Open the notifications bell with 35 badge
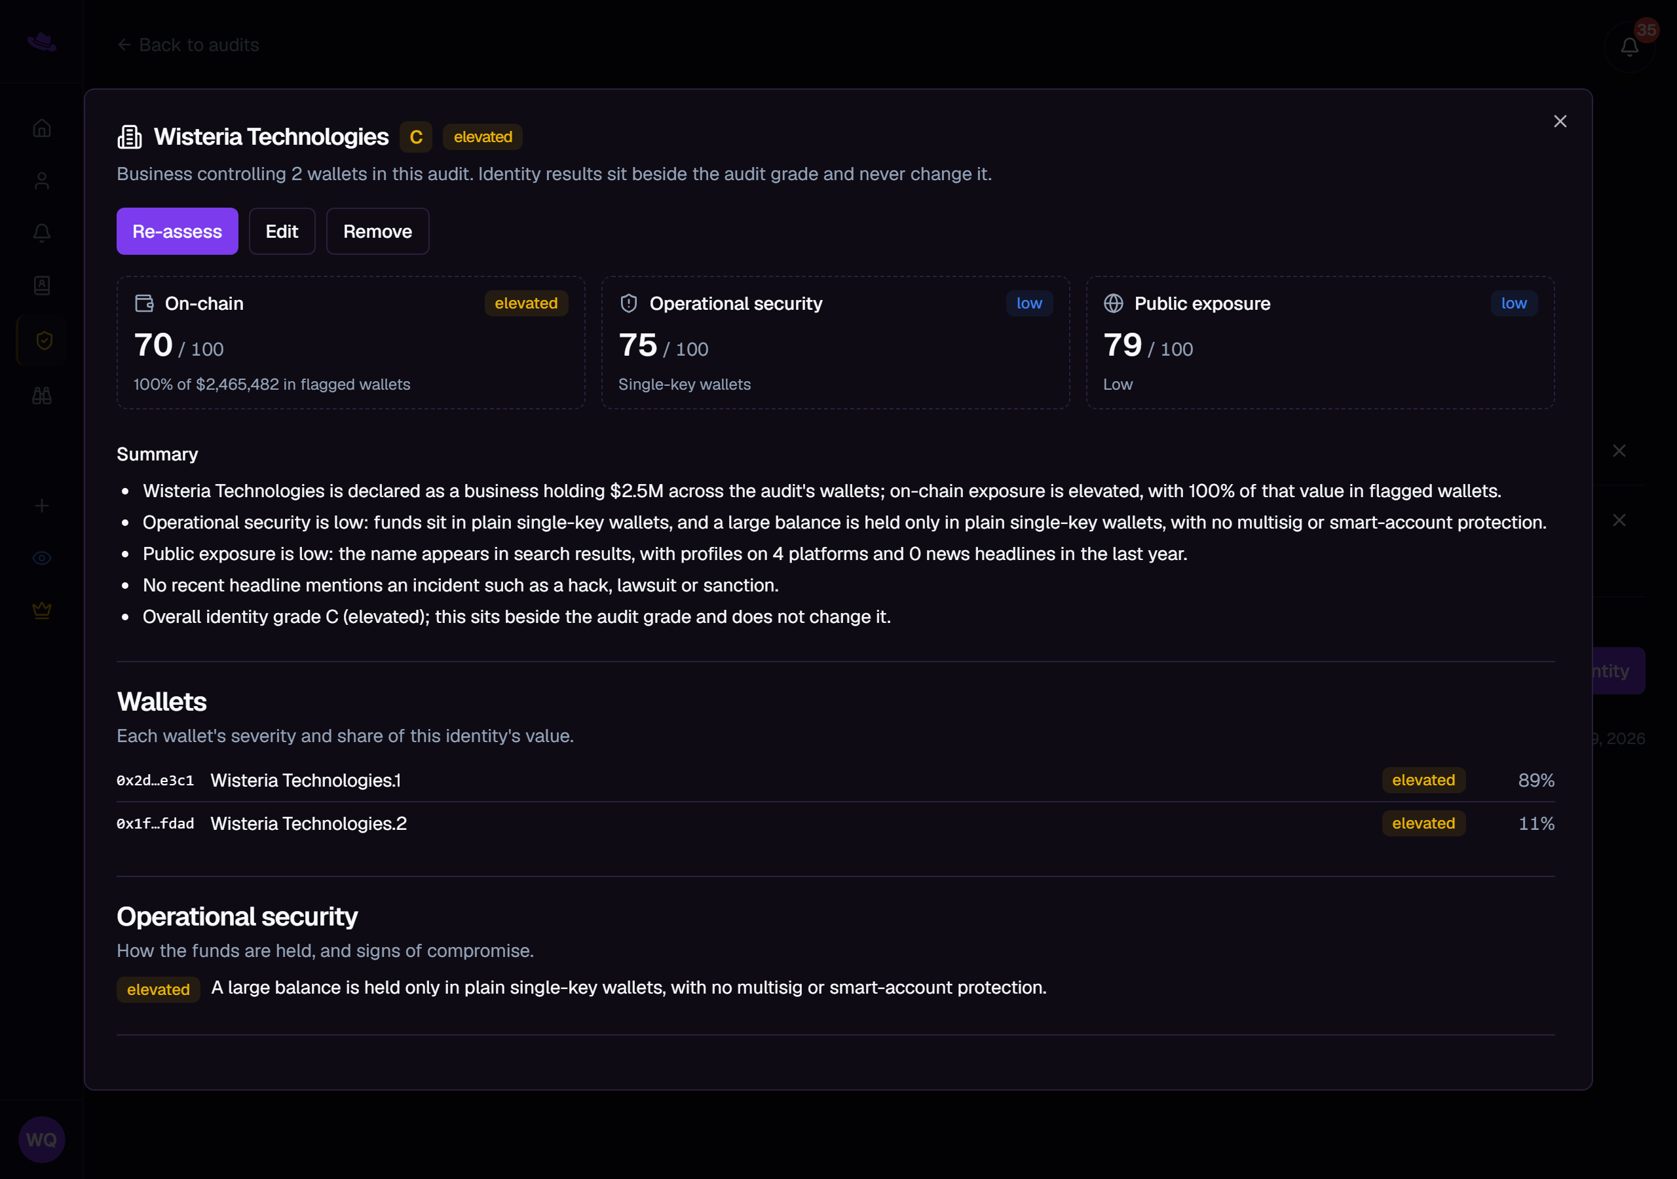The height and width of the screenshot is (1179, 1677). [1630, 47]
